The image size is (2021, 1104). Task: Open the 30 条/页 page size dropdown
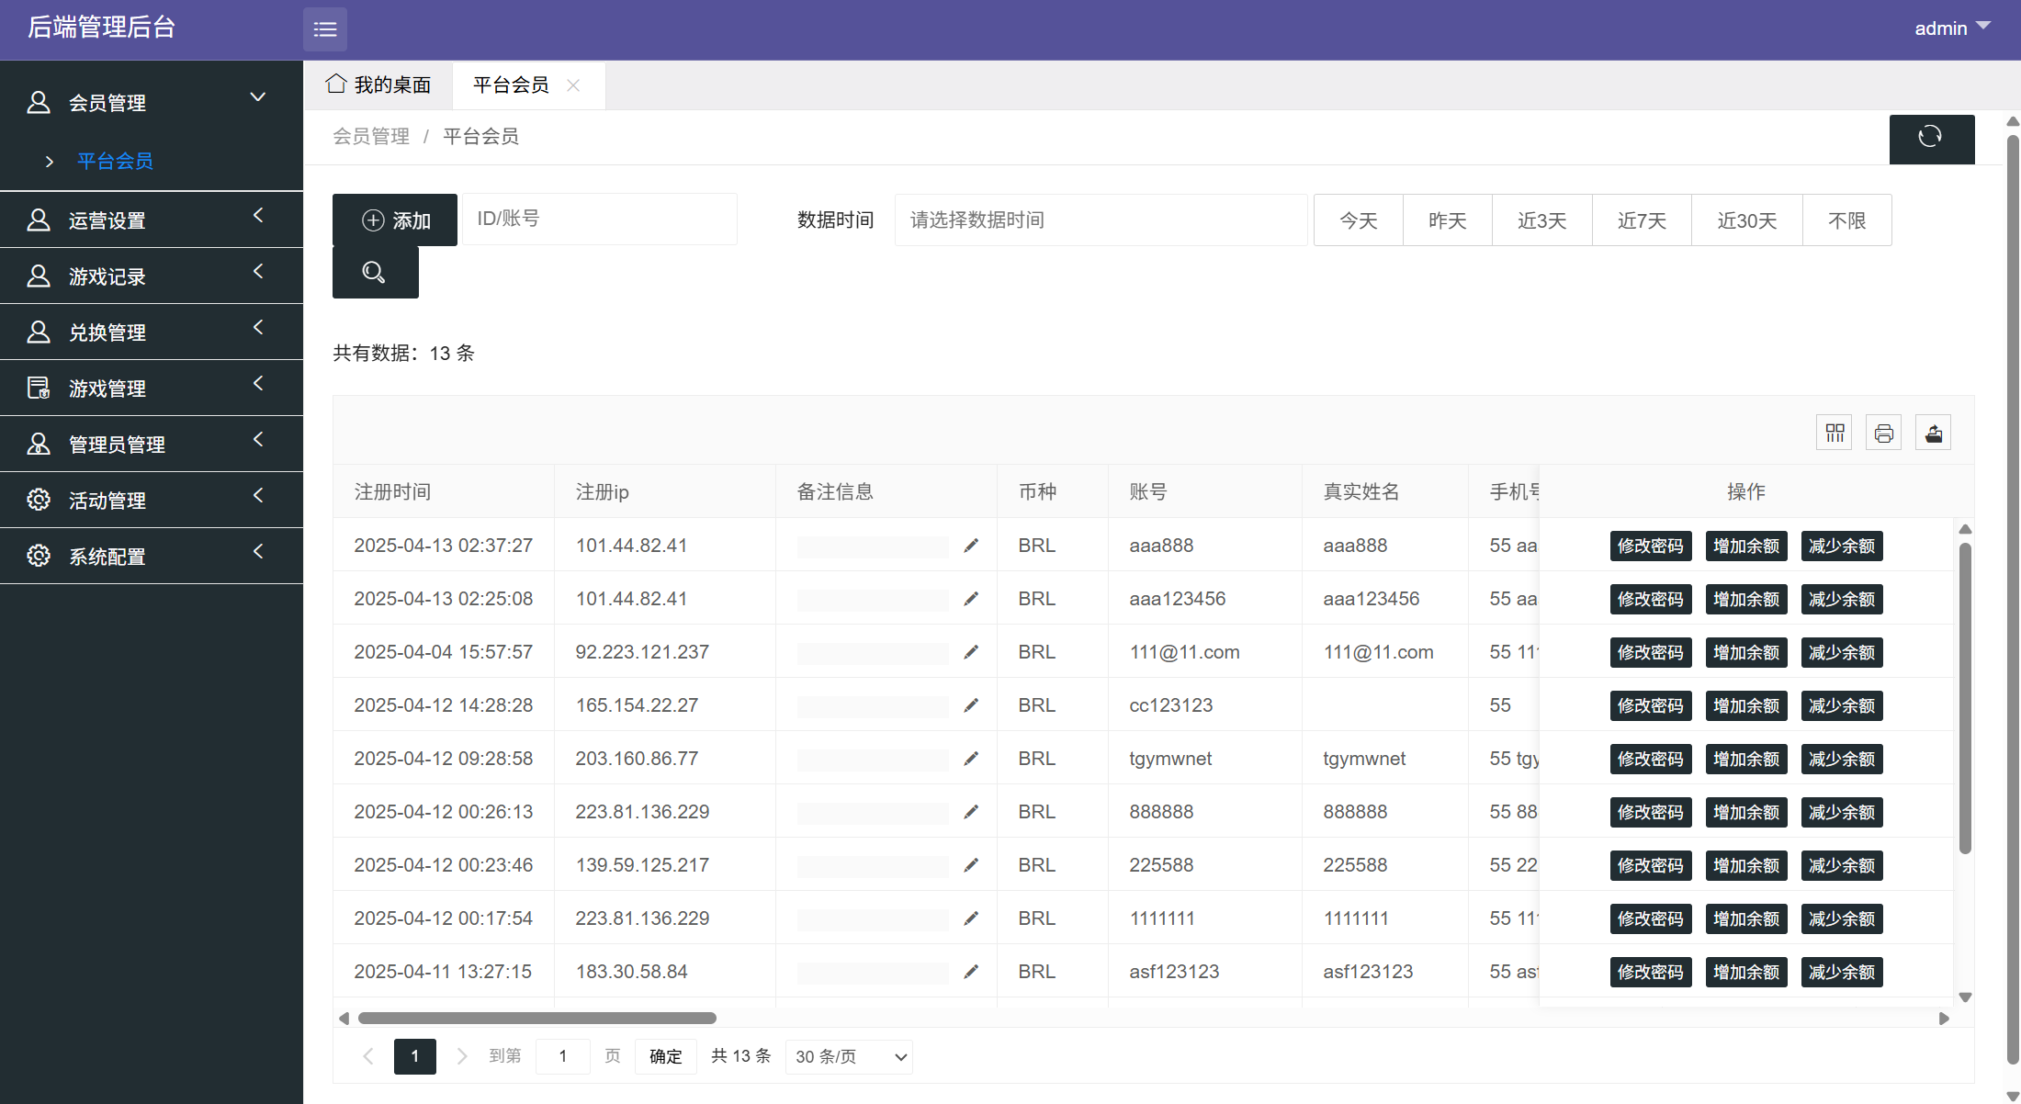[x=850, y=1057]
